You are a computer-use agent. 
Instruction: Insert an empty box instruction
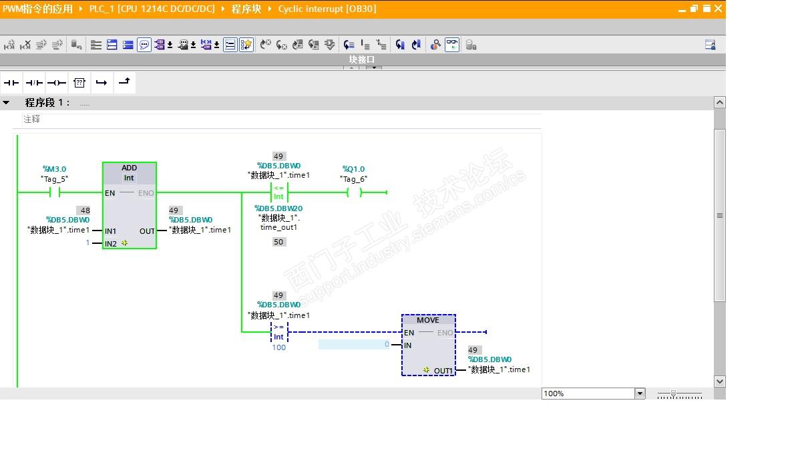coord(79,83)
